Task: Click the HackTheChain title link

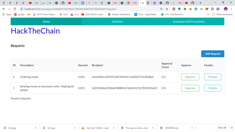Action: pos(35,31)
